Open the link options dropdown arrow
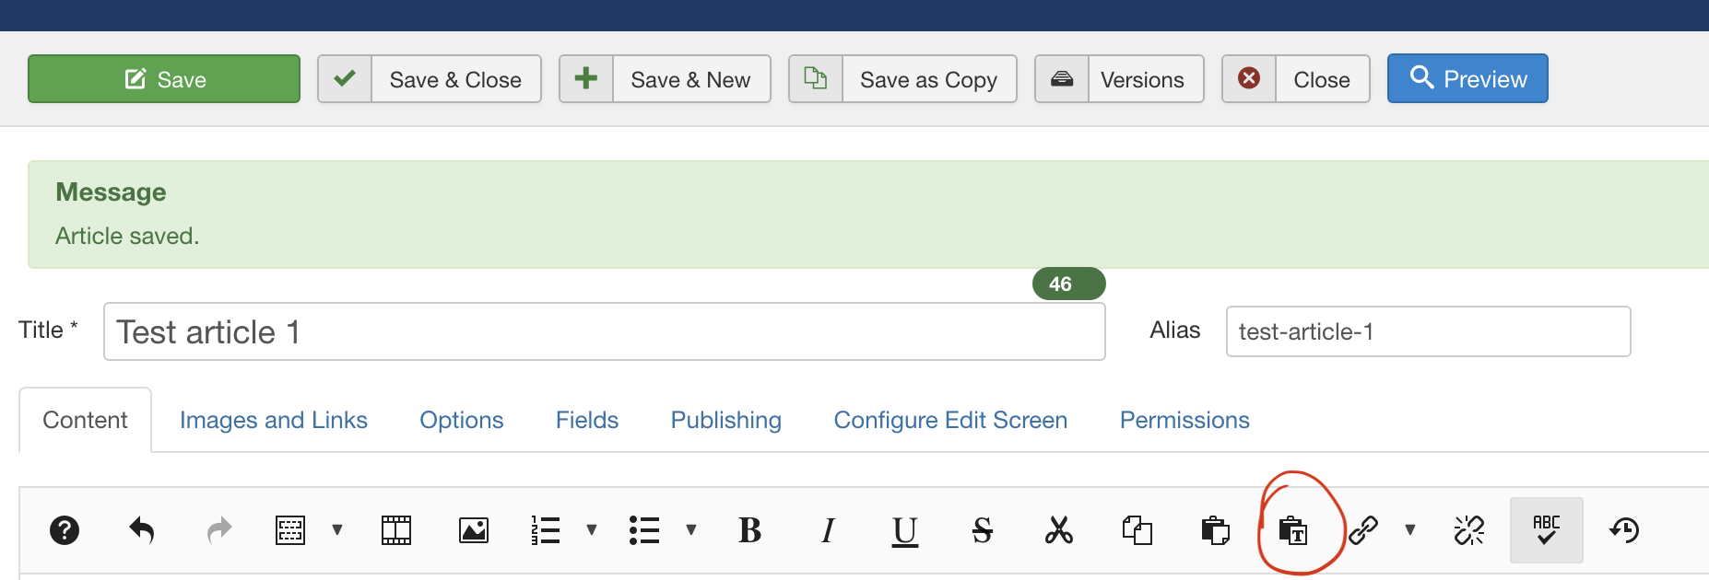This screenshot has height=580, width=1709. (1409, 530)
